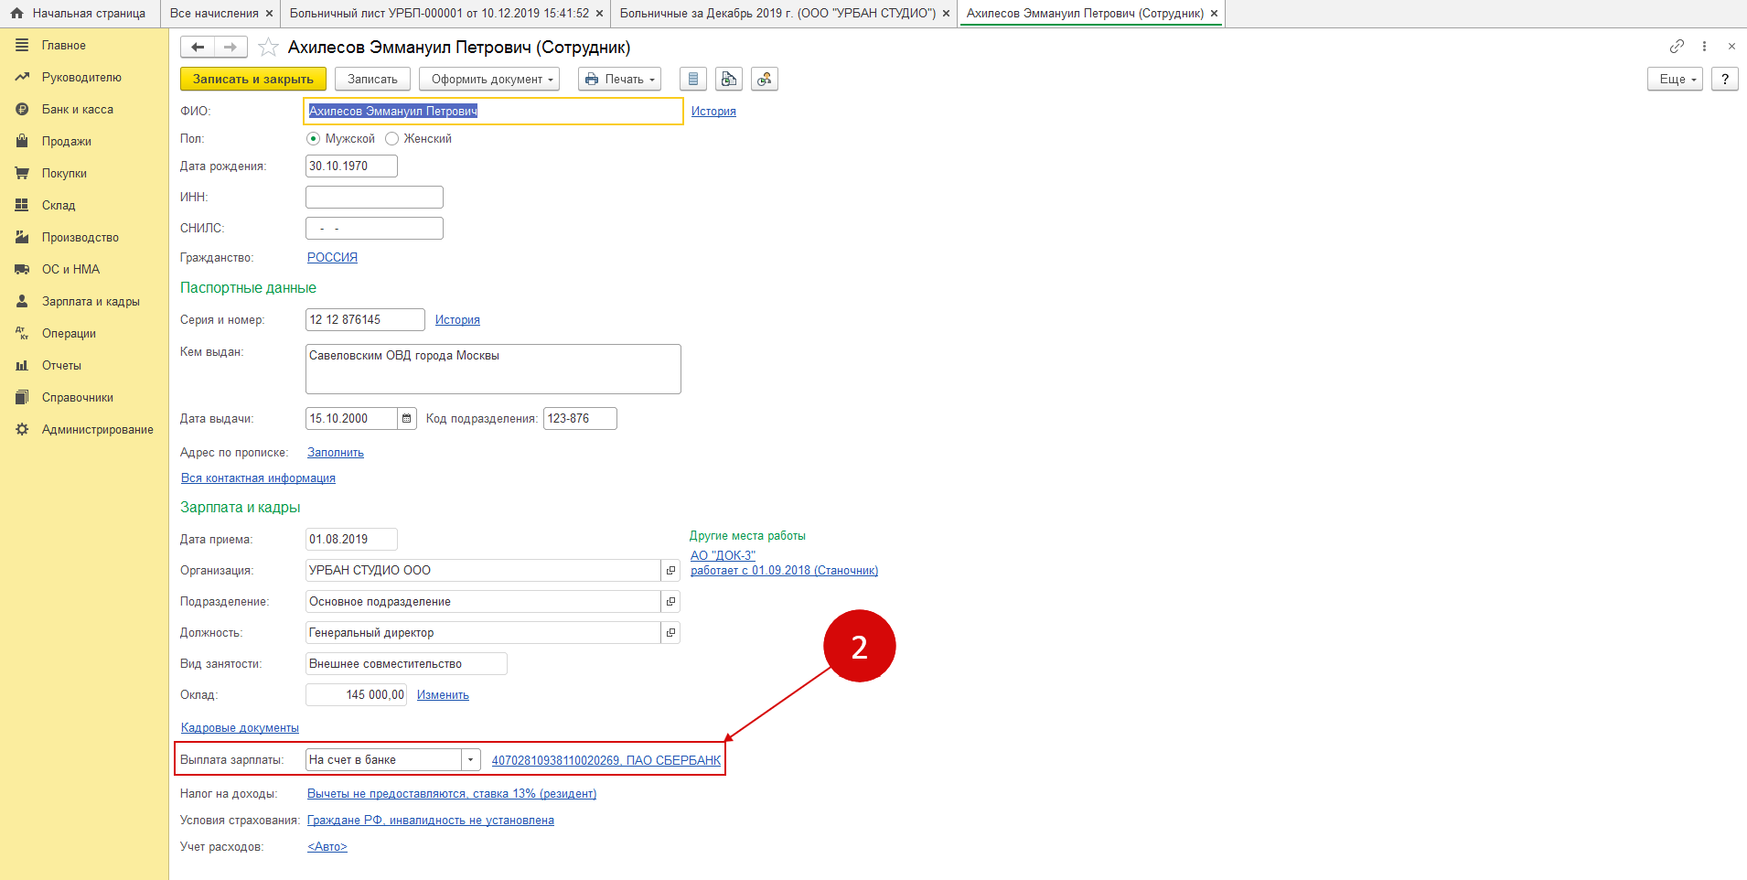
Task: Open the Еще menu
Action: [x=1674, y=80]
